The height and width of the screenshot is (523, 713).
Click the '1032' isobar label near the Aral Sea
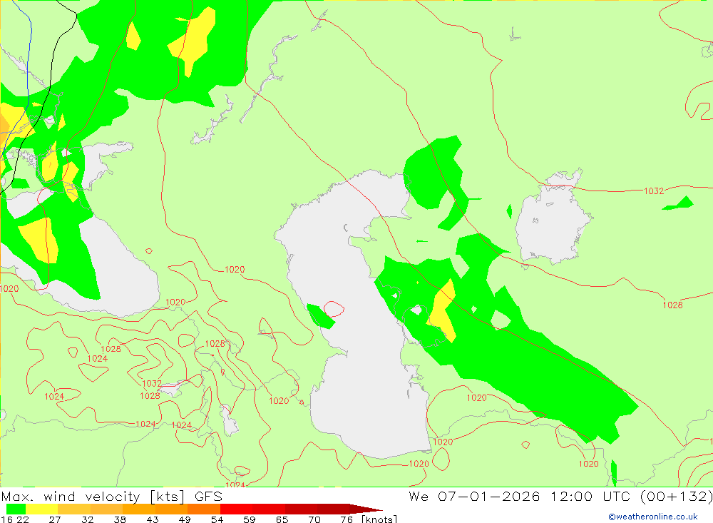tap(654, 191)
